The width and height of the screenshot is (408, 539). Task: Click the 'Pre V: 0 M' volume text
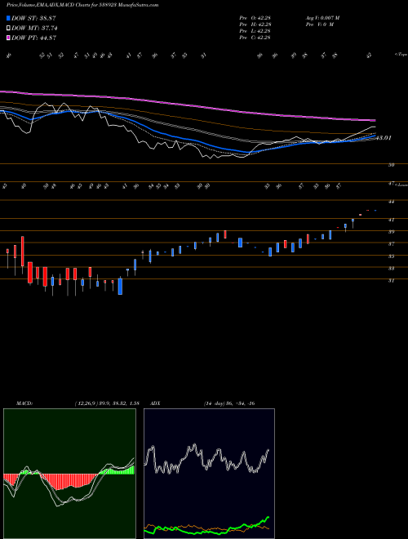pyautogui.click(x=319, y=24)
